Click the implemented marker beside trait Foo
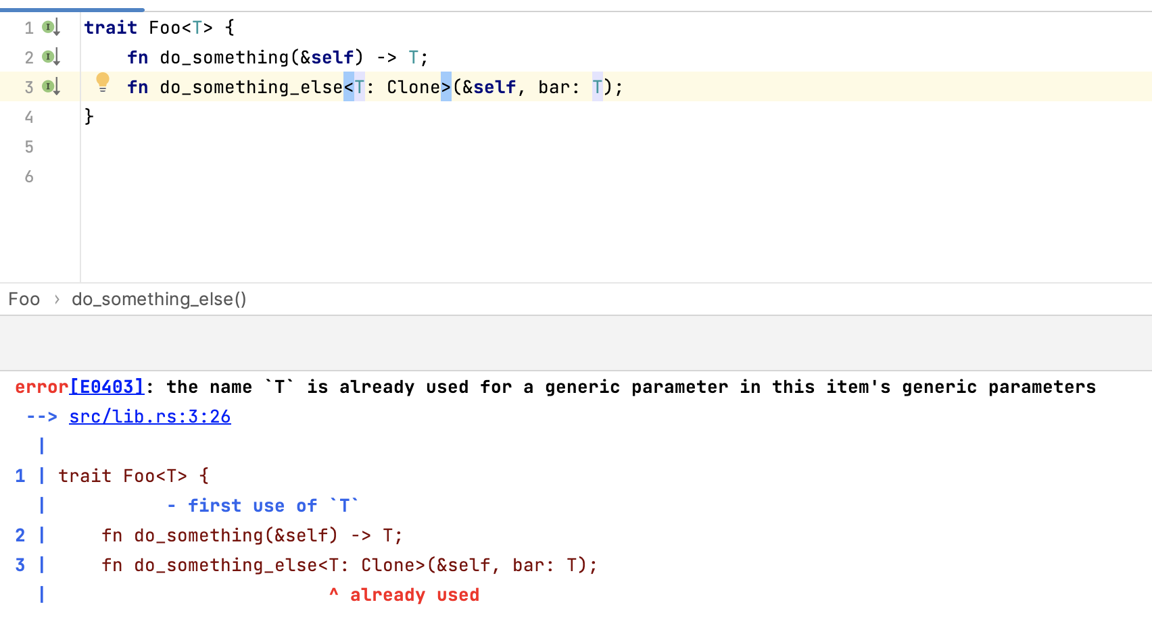 coord(48,27)
